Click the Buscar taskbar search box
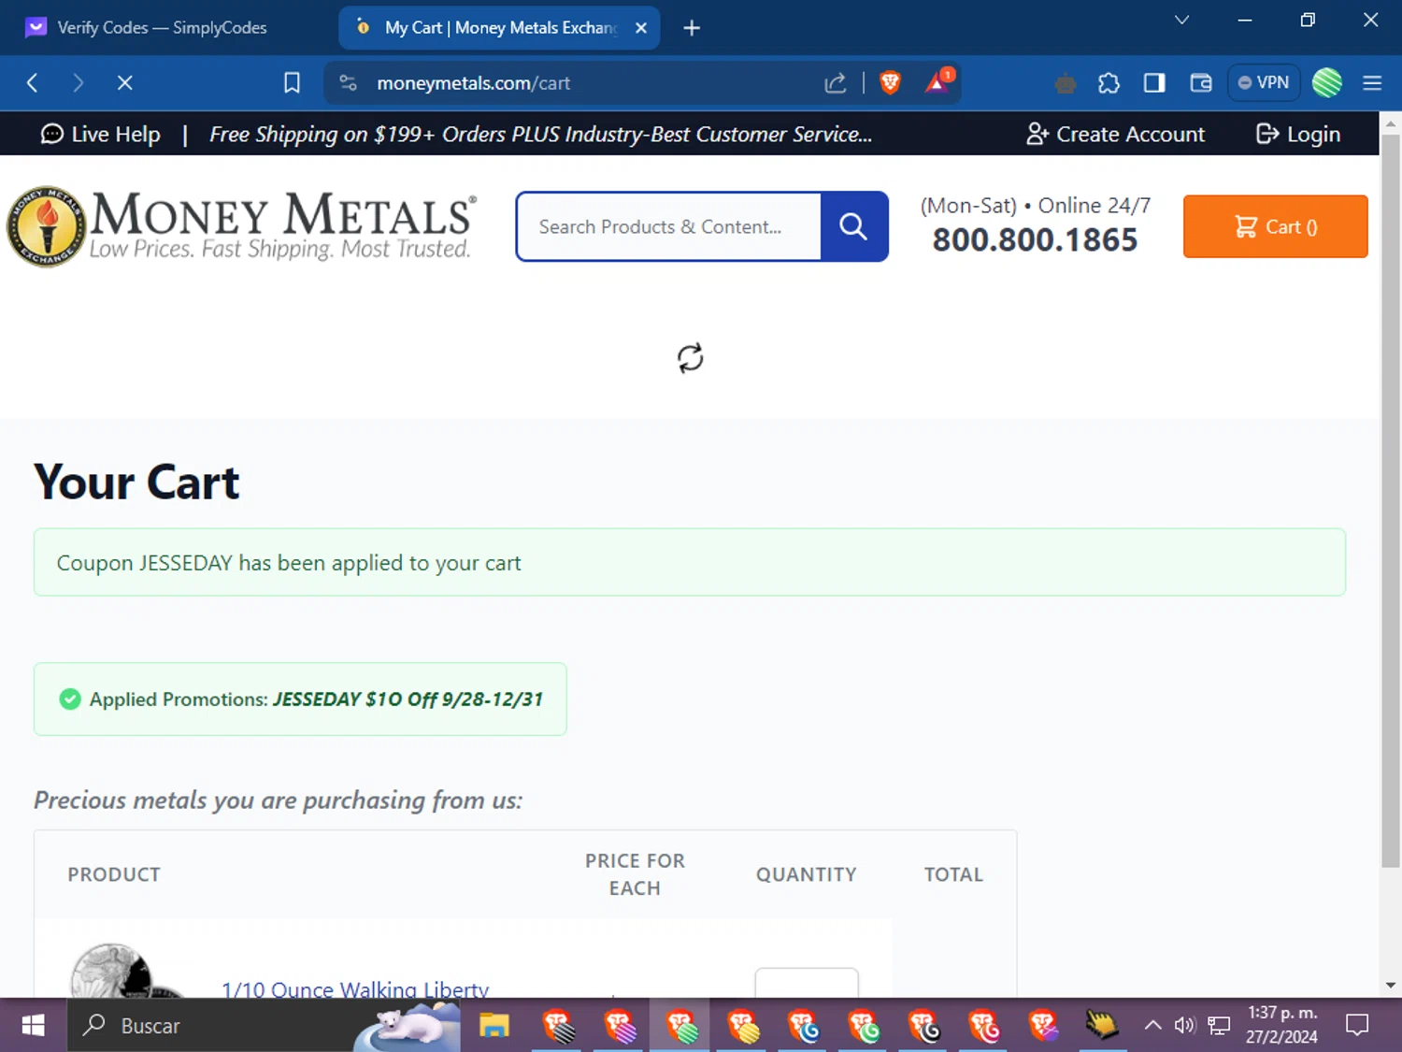This screenshot has height=1052, width=1402. pos(265,1026)
